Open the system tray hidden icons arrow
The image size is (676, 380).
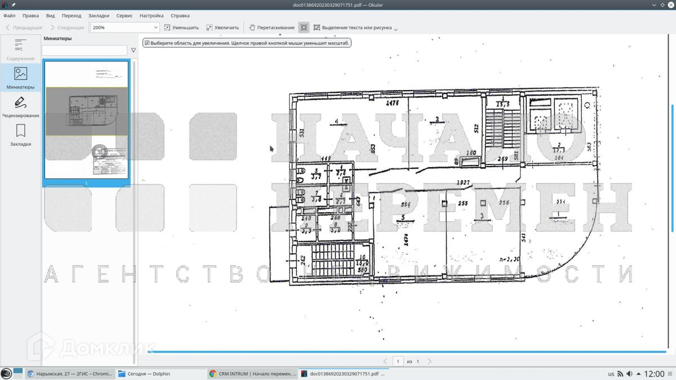(x=638, y=374)
